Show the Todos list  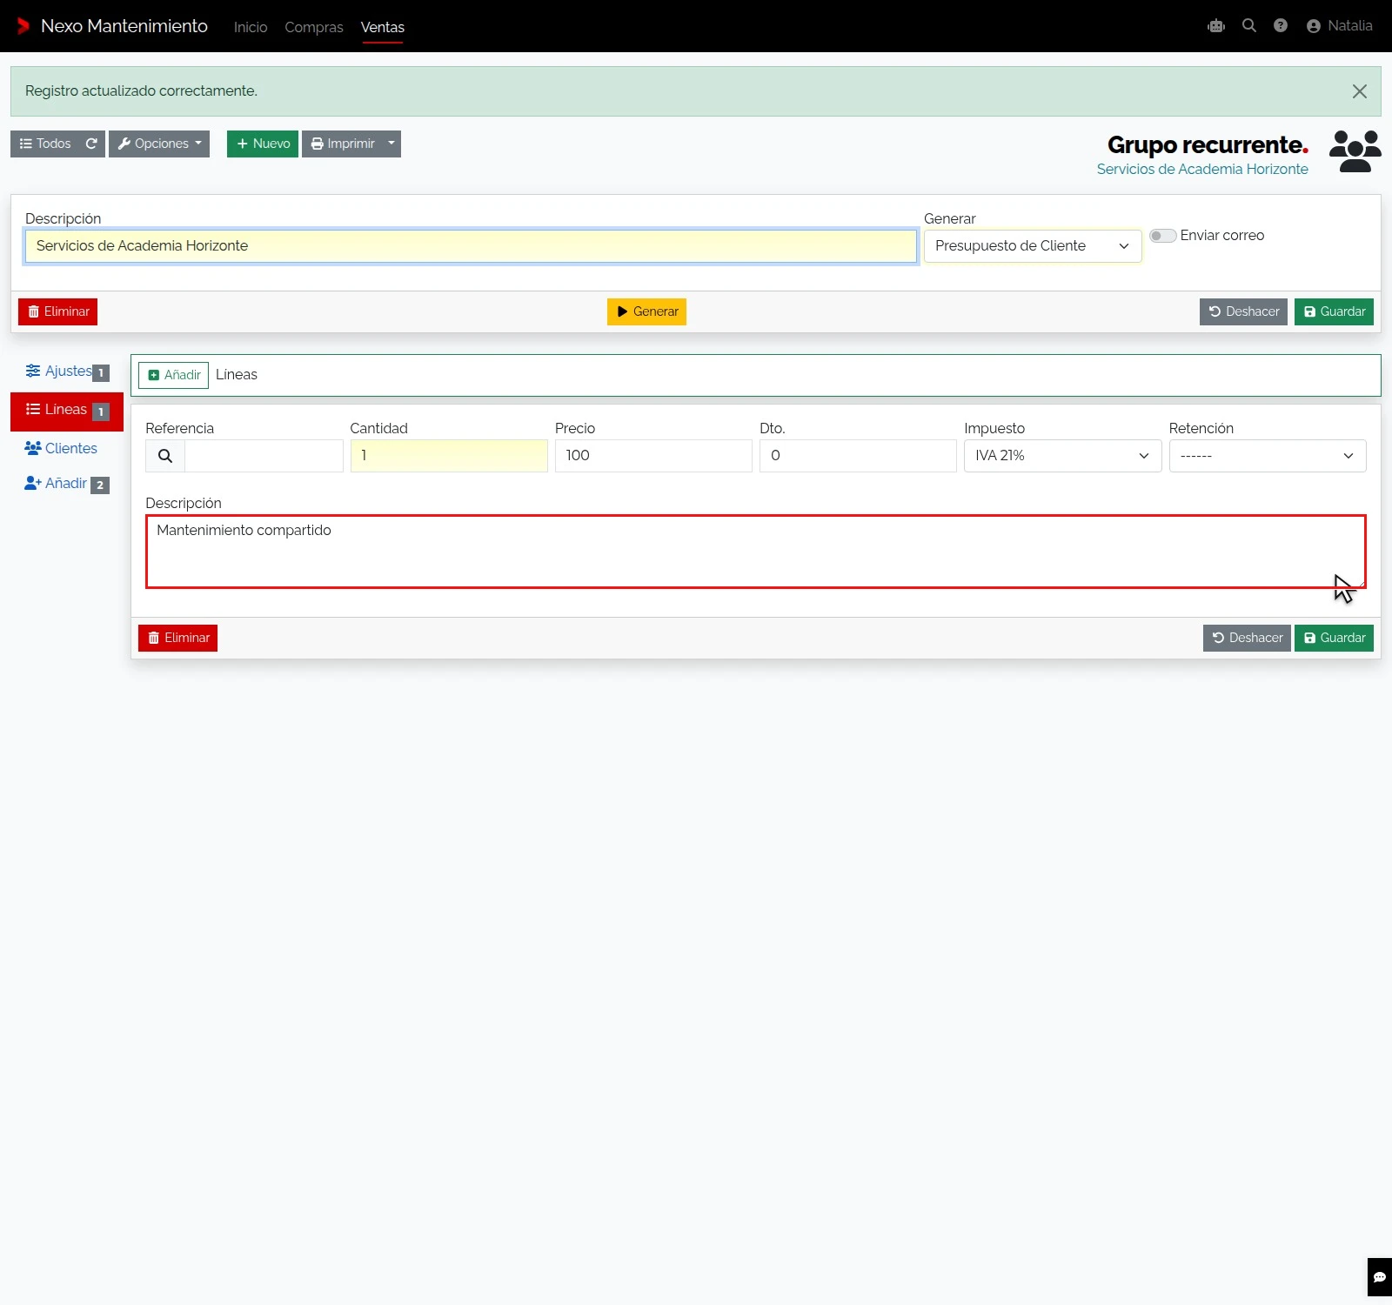45,144
